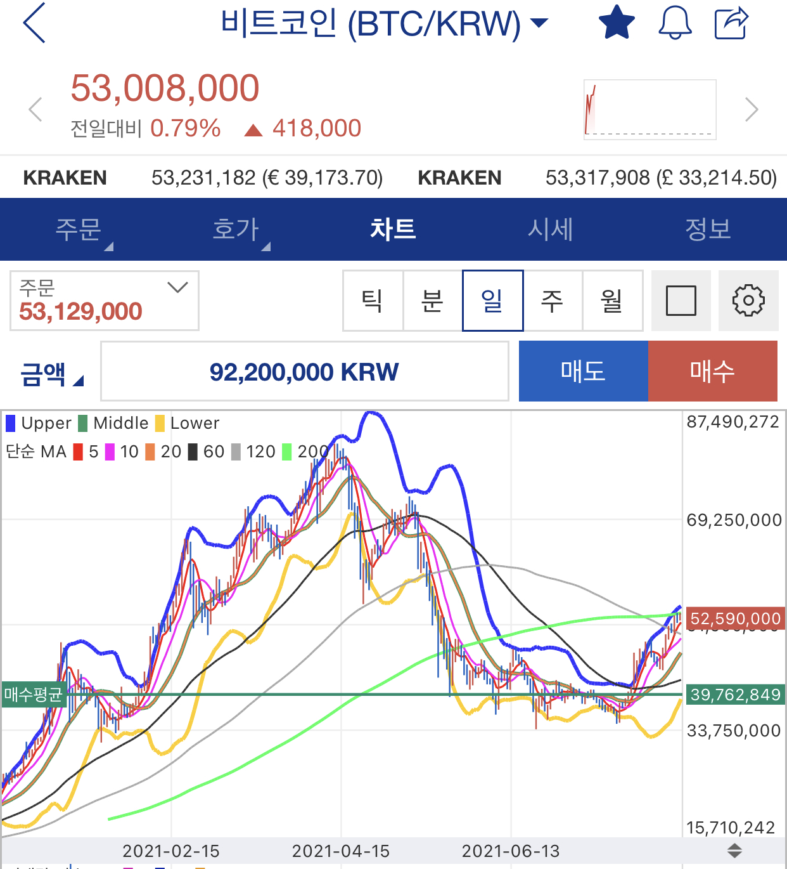The width and height of the screenshot is (787, 869).
Task: Select the 틱 chart interval
Action: click(373, 301)
